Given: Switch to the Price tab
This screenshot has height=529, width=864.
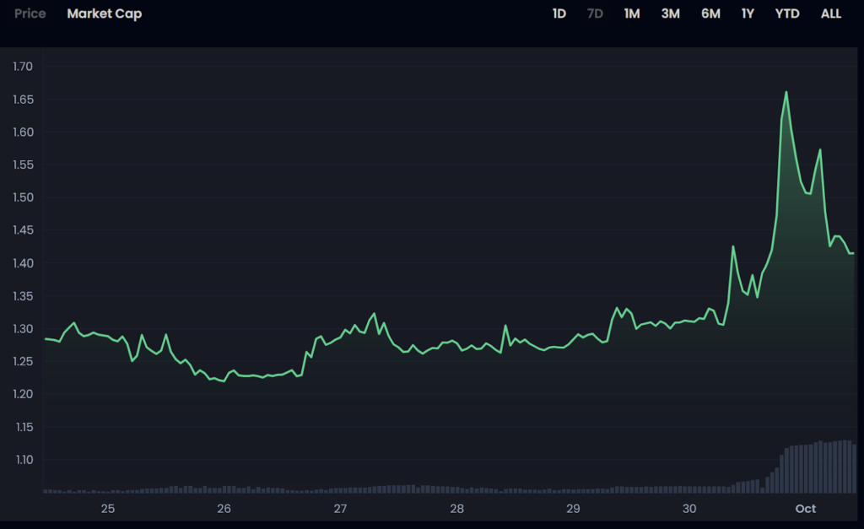Looking at the screenshot, I should pyautogui.click(x=30, y=14).
